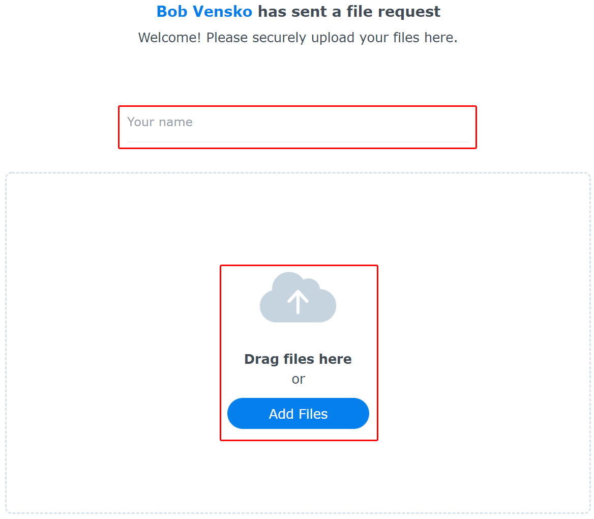Viewport: 594px width, 519px height.
Task: Click the Welcome upload instructions text
Action: point(298,38)
